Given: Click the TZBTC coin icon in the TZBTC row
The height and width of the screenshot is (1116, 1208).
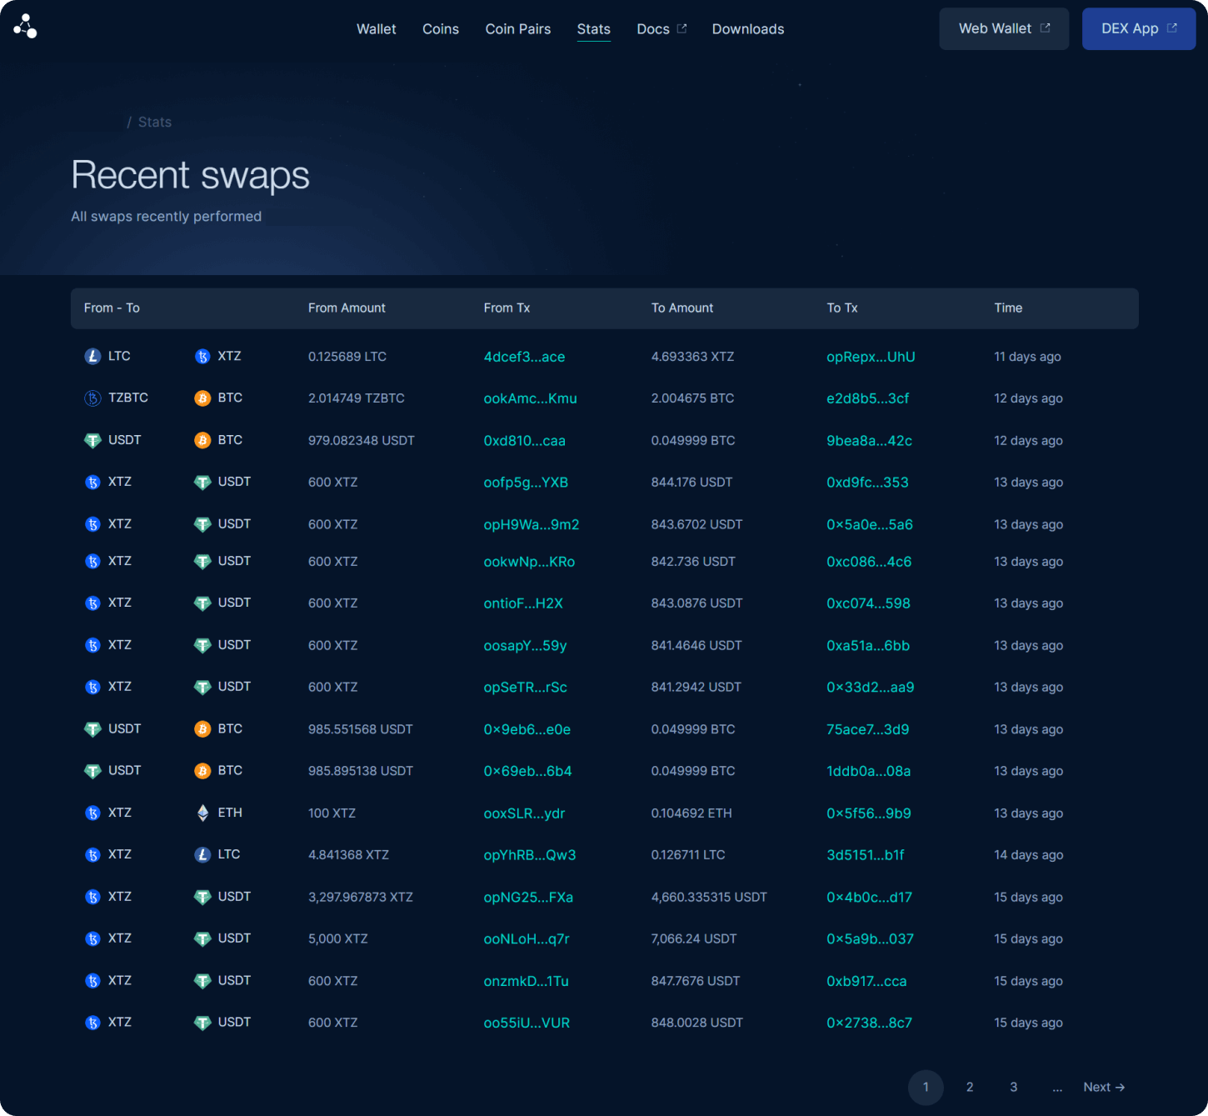Looking at the screenshot, I should click(x=93, y=398).
